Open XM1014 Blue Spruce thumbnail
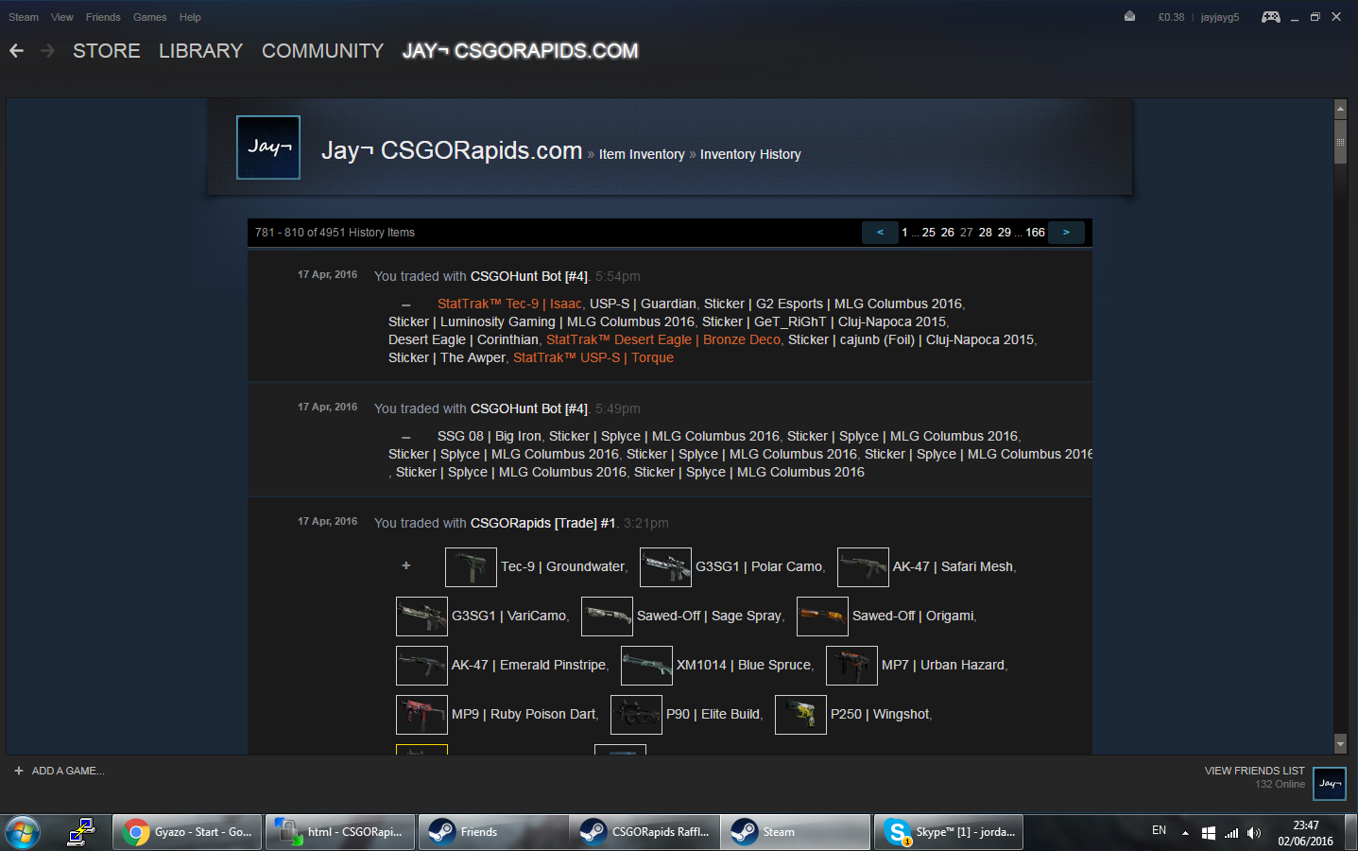The image size is (1358, 851). tap(646, 666)
